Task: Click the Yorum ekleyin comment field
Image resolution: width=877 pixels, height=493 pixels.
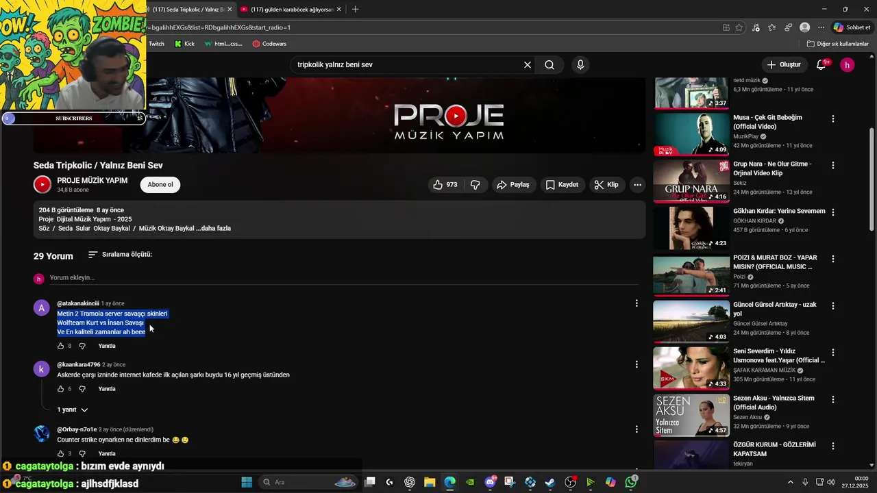Action: [x=343, y=278]
